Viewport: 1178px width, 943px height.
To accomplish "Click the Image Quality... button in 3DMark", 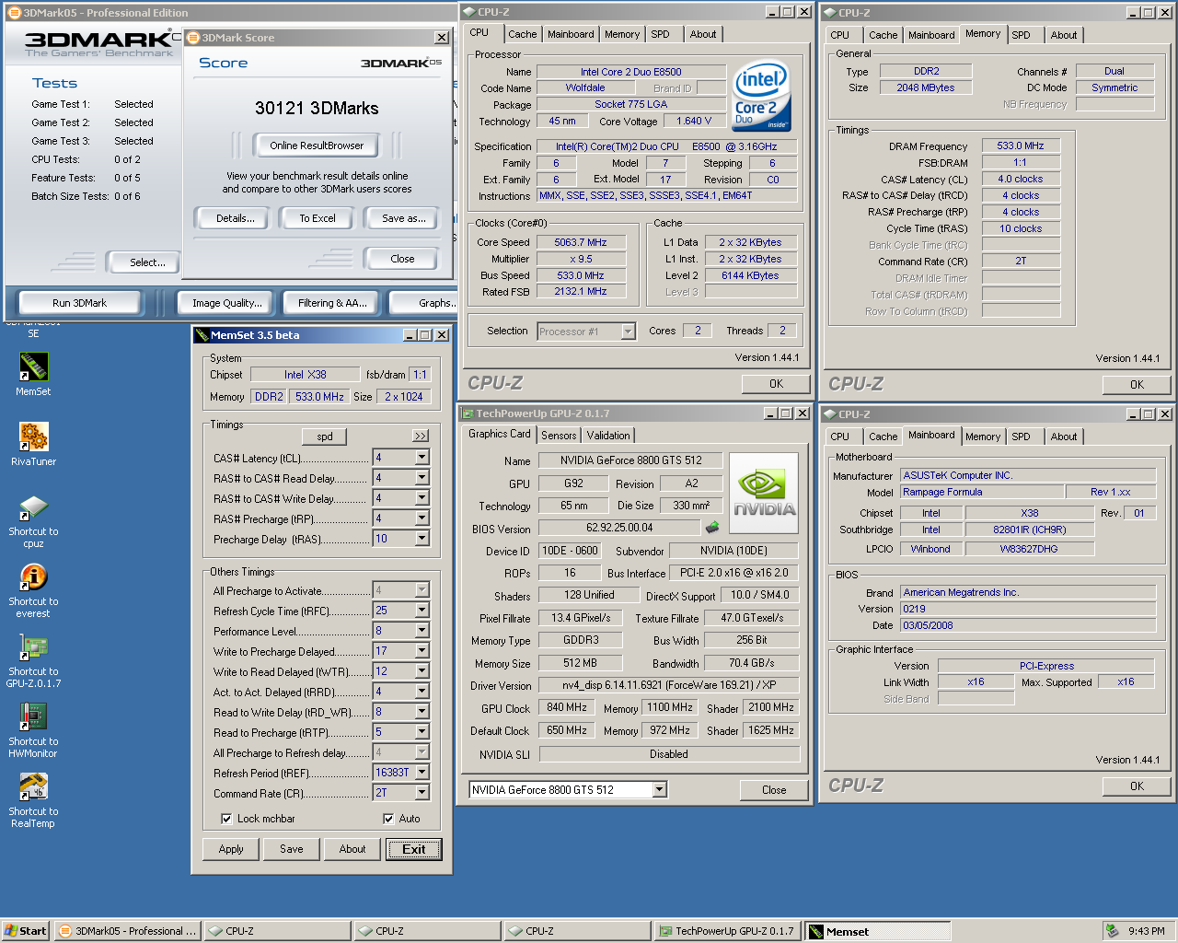I will coord(226,303).
